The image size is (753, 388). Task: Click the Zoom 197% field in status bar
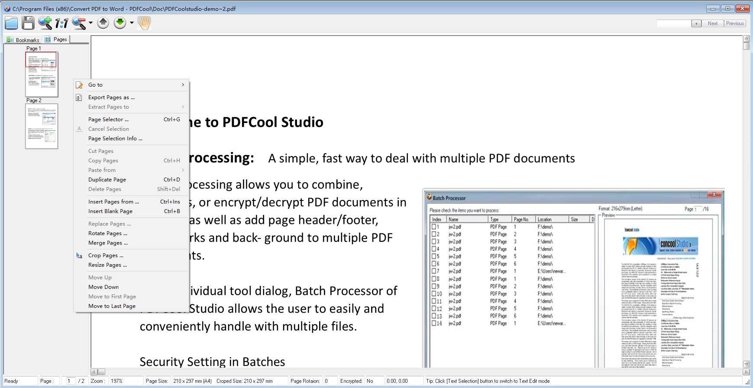pyautogui.click(x=126, y=381)
